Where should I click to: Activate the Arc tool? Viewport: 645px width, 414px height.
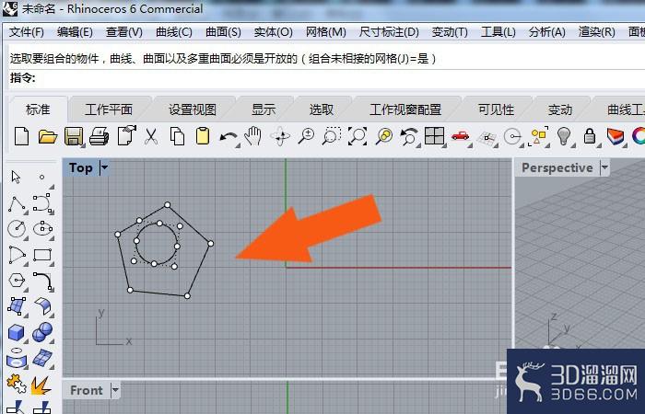pyautogui.click(x=17, y=255)
